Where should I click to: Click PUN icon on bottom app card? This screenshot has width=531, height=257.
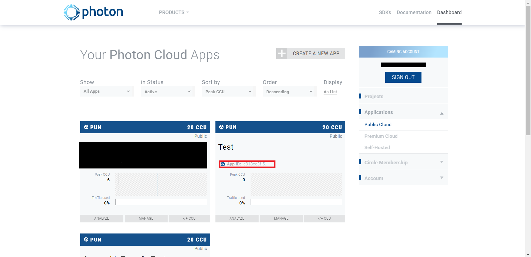(86, 240)
